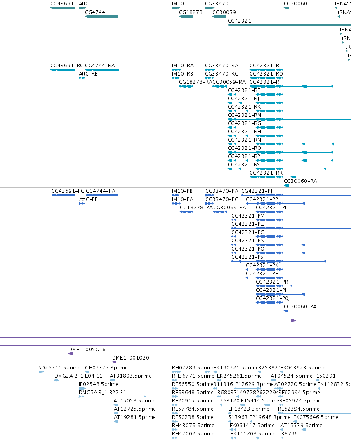
Task: Click the CG42321-PJ protein label
Action: (x=257, y=191)
